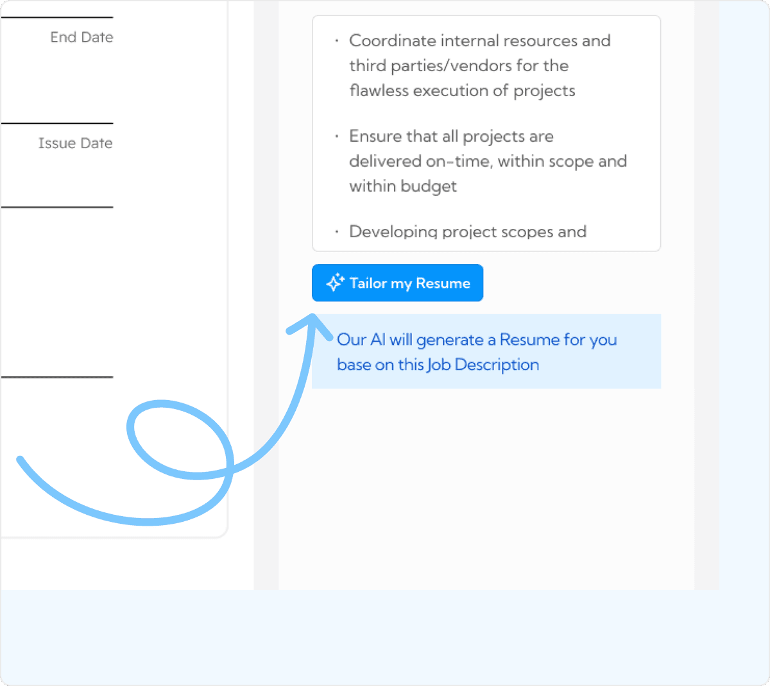
Task: Click the bullet point before Coordinate internal resources
Action: click(338, 40)
